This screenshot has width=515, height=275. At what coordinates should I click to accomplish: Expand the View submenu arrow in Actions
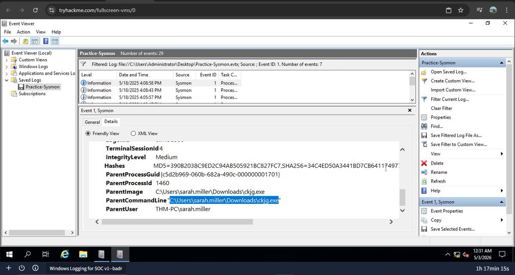pyautogui.click(x=502, y=154)
